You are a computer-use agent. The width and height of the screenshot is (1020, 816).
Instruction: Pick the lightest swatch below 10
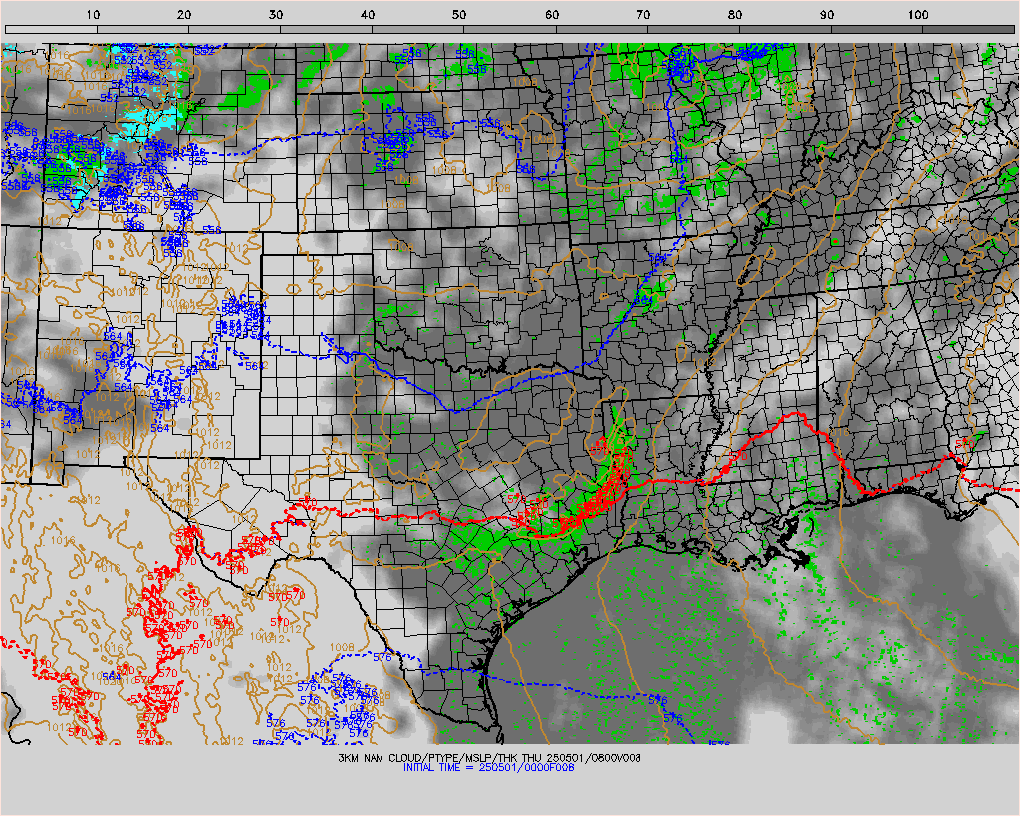click(52, 29)
